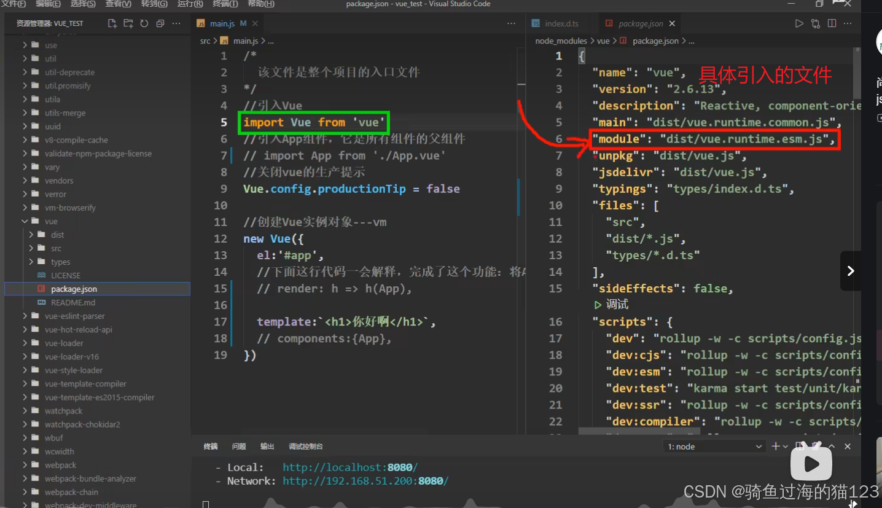Viewport: 882px width, 508px height.
Task: Click the right arrow button beside the image
Action: (851, 270)
